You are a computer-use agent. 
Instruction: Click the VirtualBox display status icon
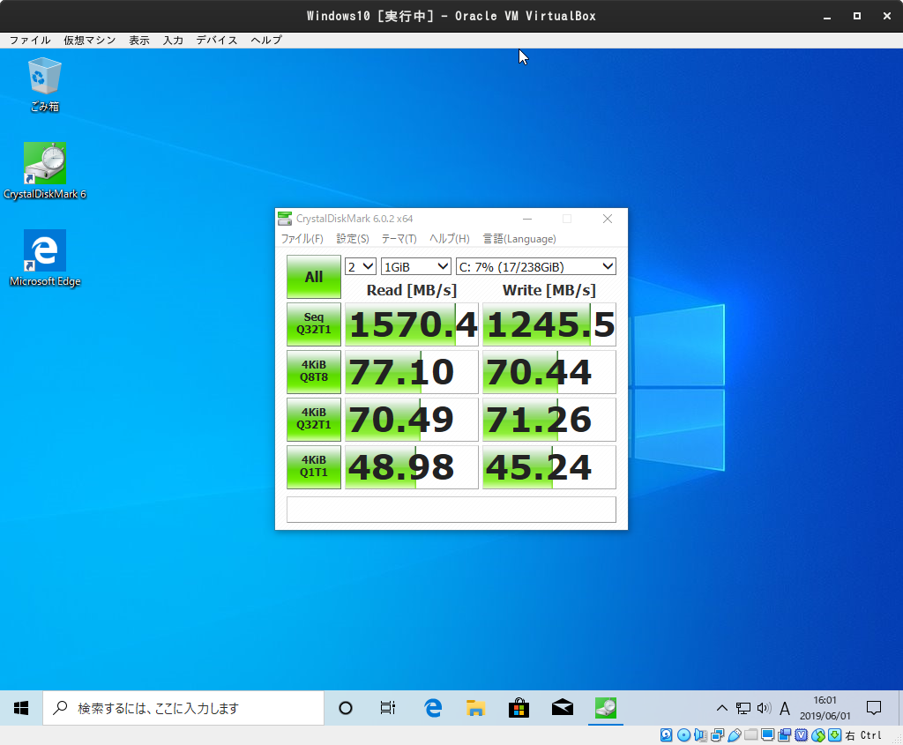pos(768,734)
